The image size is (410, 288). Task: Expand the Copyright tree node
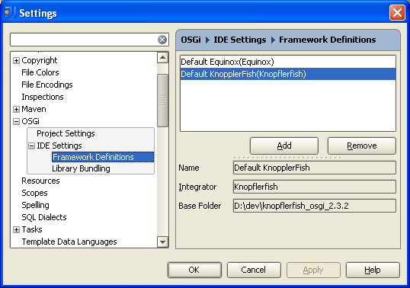click(x=16, y=61)
